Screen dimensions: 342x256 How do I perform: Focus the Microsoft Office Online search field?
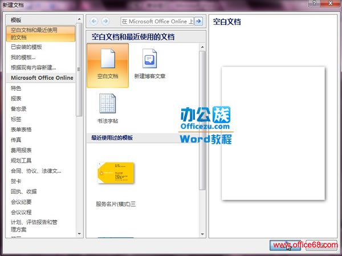tap(157, 21)
